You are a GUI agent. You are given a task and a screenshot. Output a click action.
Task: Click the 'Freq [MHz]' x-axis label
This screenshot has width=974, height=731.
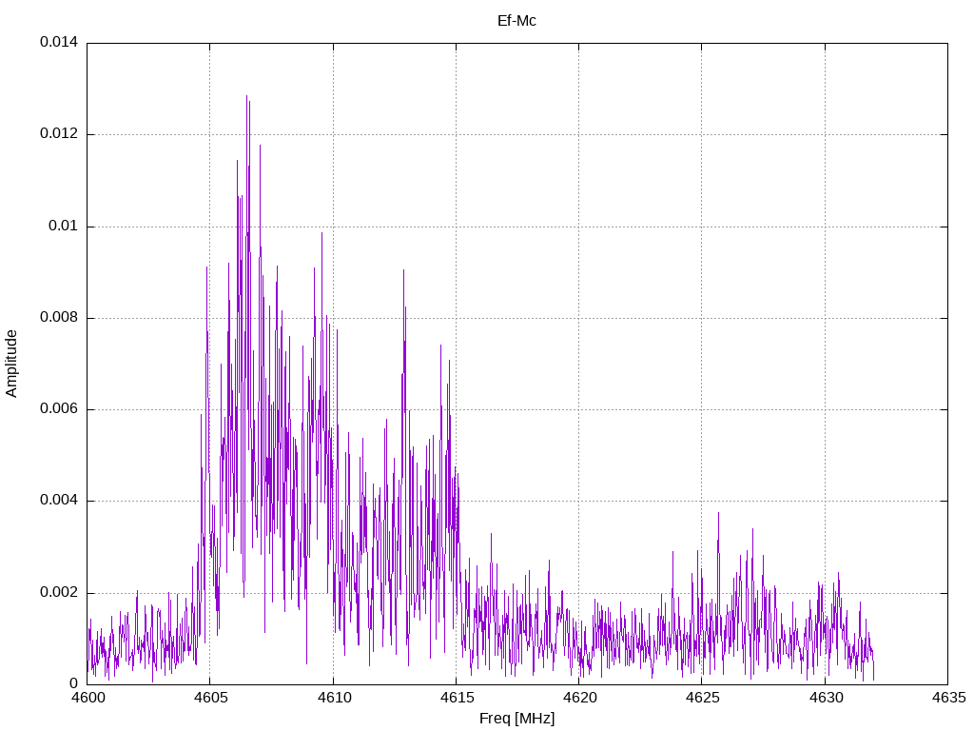tap(516, 719)
